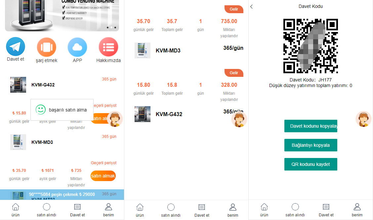
Task: Click the '₺ 1071' monthly income value
Action: click(48, 171)
